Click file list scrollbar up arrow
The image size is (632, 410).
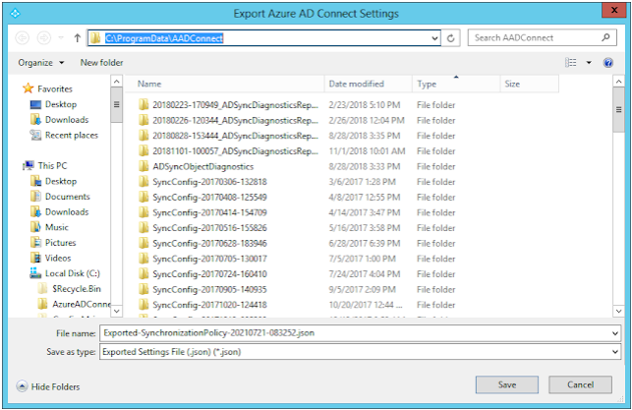point(618,82)
